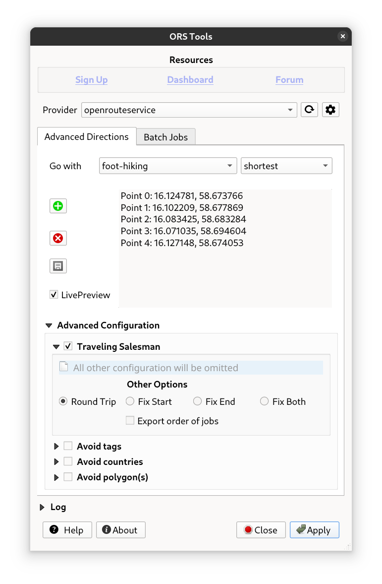Uncheck the Traveling Salesman option

(x=68, y=346)
